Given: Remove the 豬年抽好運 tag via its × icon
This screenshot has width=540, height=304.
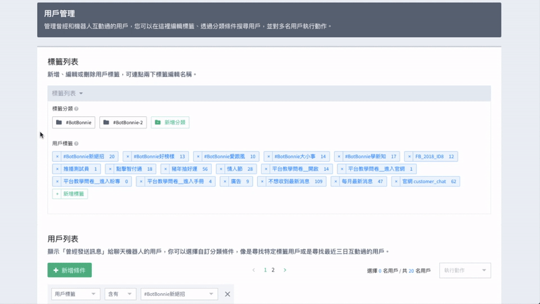Looking at the screenshot, I should click(165, 169).
